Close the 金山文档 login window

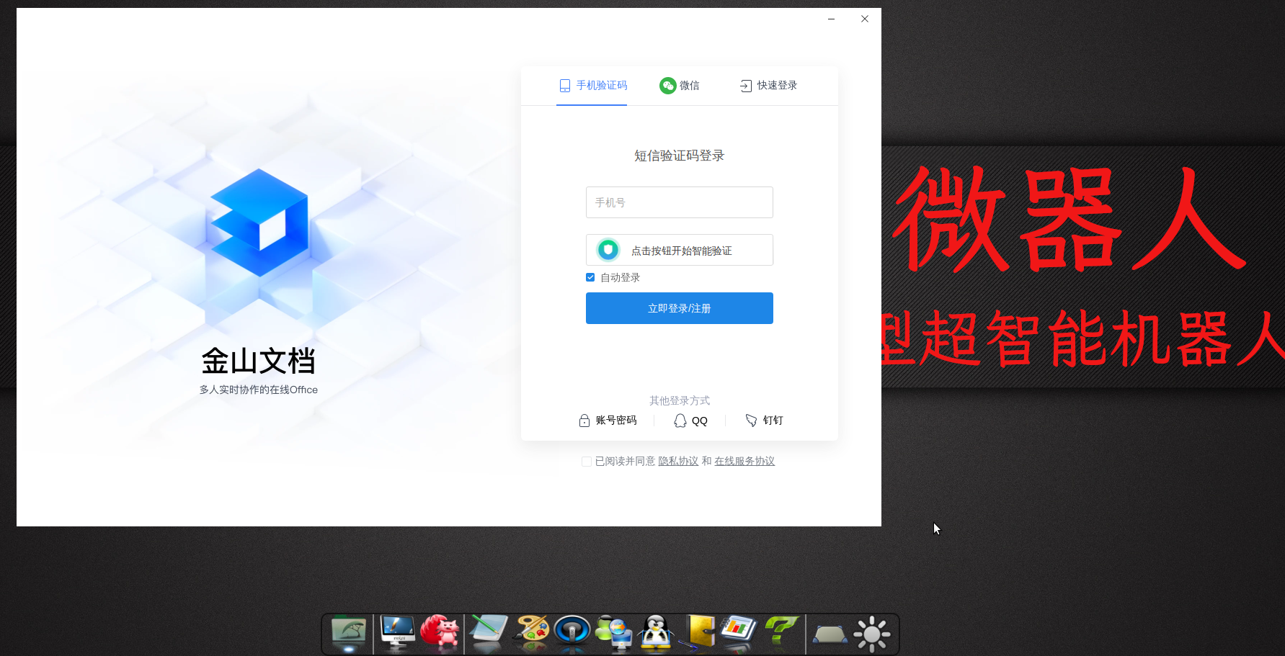tap(865, 19)
